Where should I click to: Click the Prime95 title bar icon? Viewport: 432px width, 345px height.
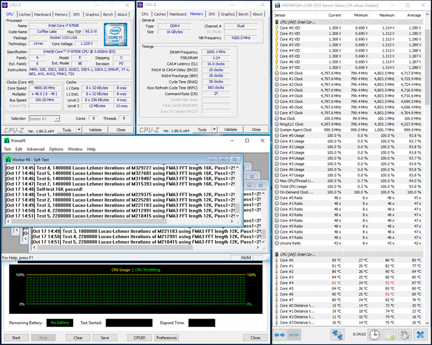6,140
